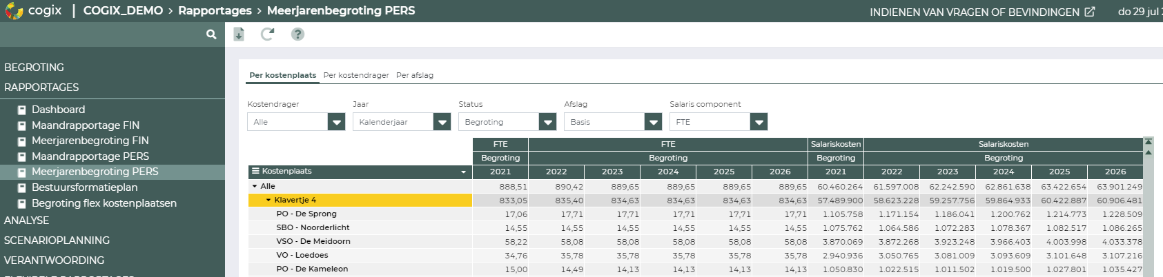Open the Dashboard report

[58, 110]
